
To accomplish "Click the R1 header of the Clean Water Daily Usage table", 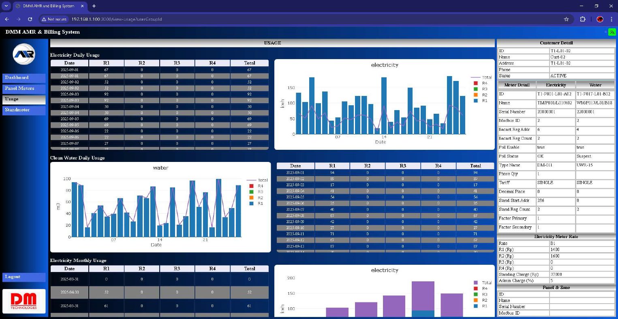I will [332, 166].
